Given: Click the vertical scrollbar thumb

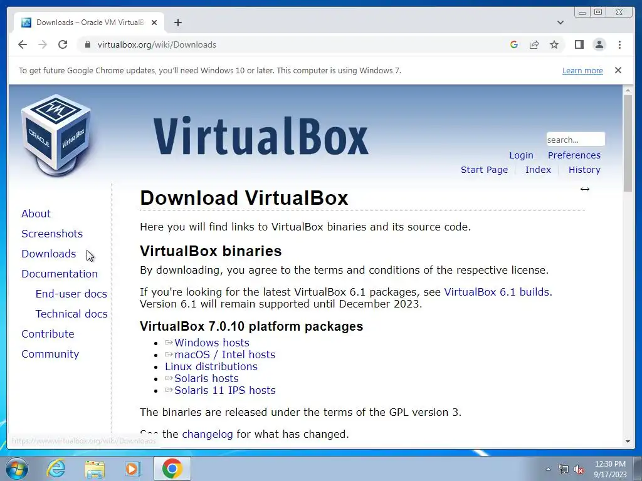Looking at the screenshot, I should pos(628,143).
